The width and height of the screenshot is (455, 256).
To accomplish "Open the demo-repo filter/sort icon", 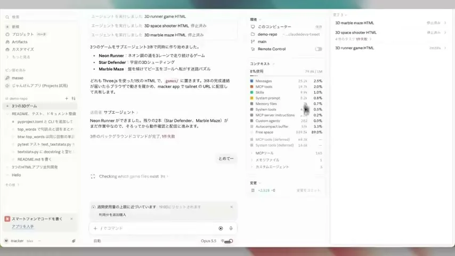I will pos(74,99).
